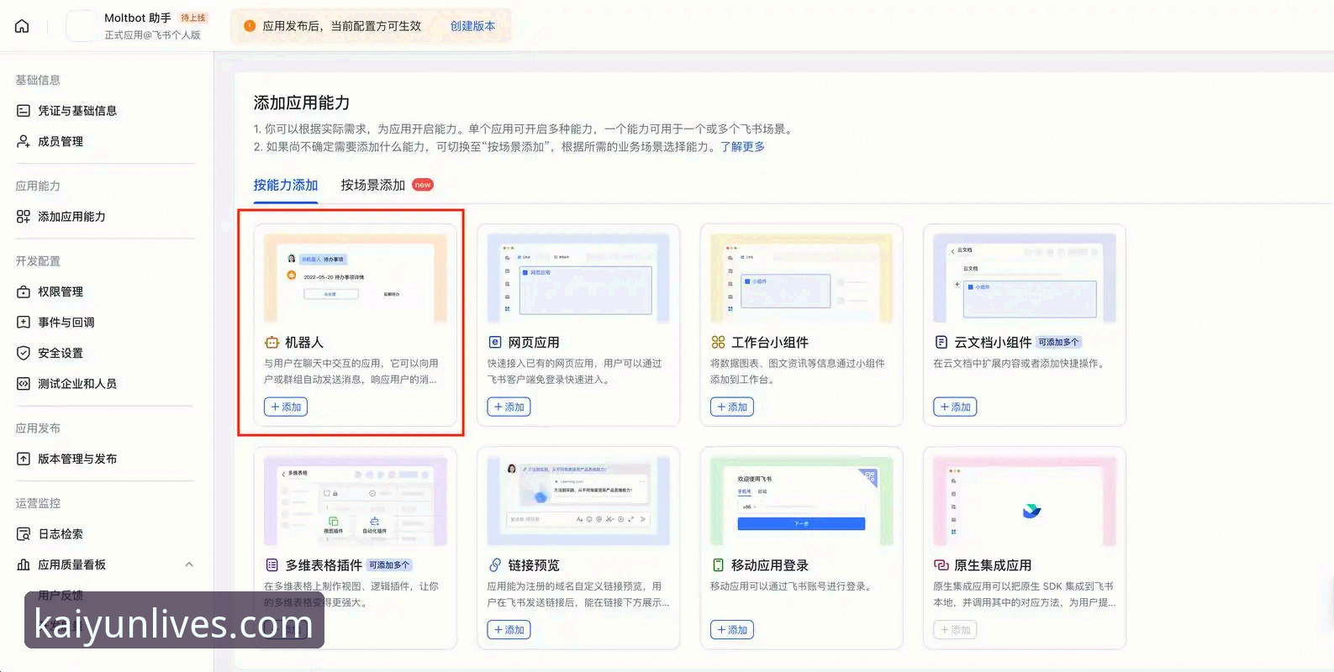Click the 机器人 card title
The image size is (1334, 672).
point(304,343)
